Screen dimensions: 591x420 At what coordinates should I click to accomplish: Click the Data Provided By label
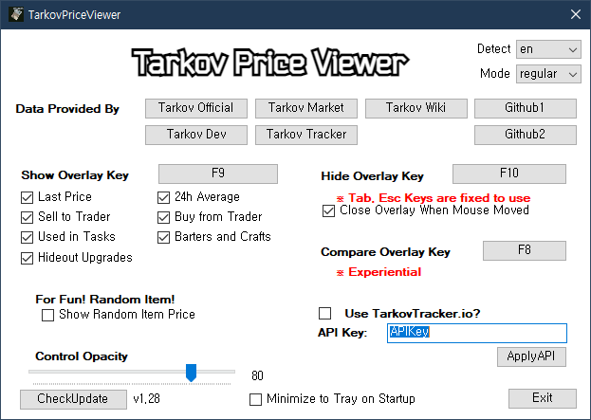[x=67, y=109]
